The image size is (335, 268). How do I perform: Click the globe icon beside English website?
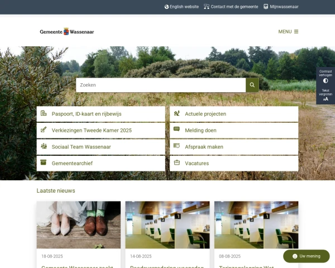click(x=166, y=7)
